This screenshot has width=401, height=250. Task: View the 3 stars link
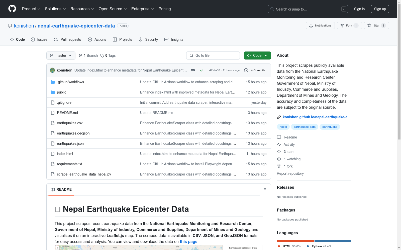[286, 152]
